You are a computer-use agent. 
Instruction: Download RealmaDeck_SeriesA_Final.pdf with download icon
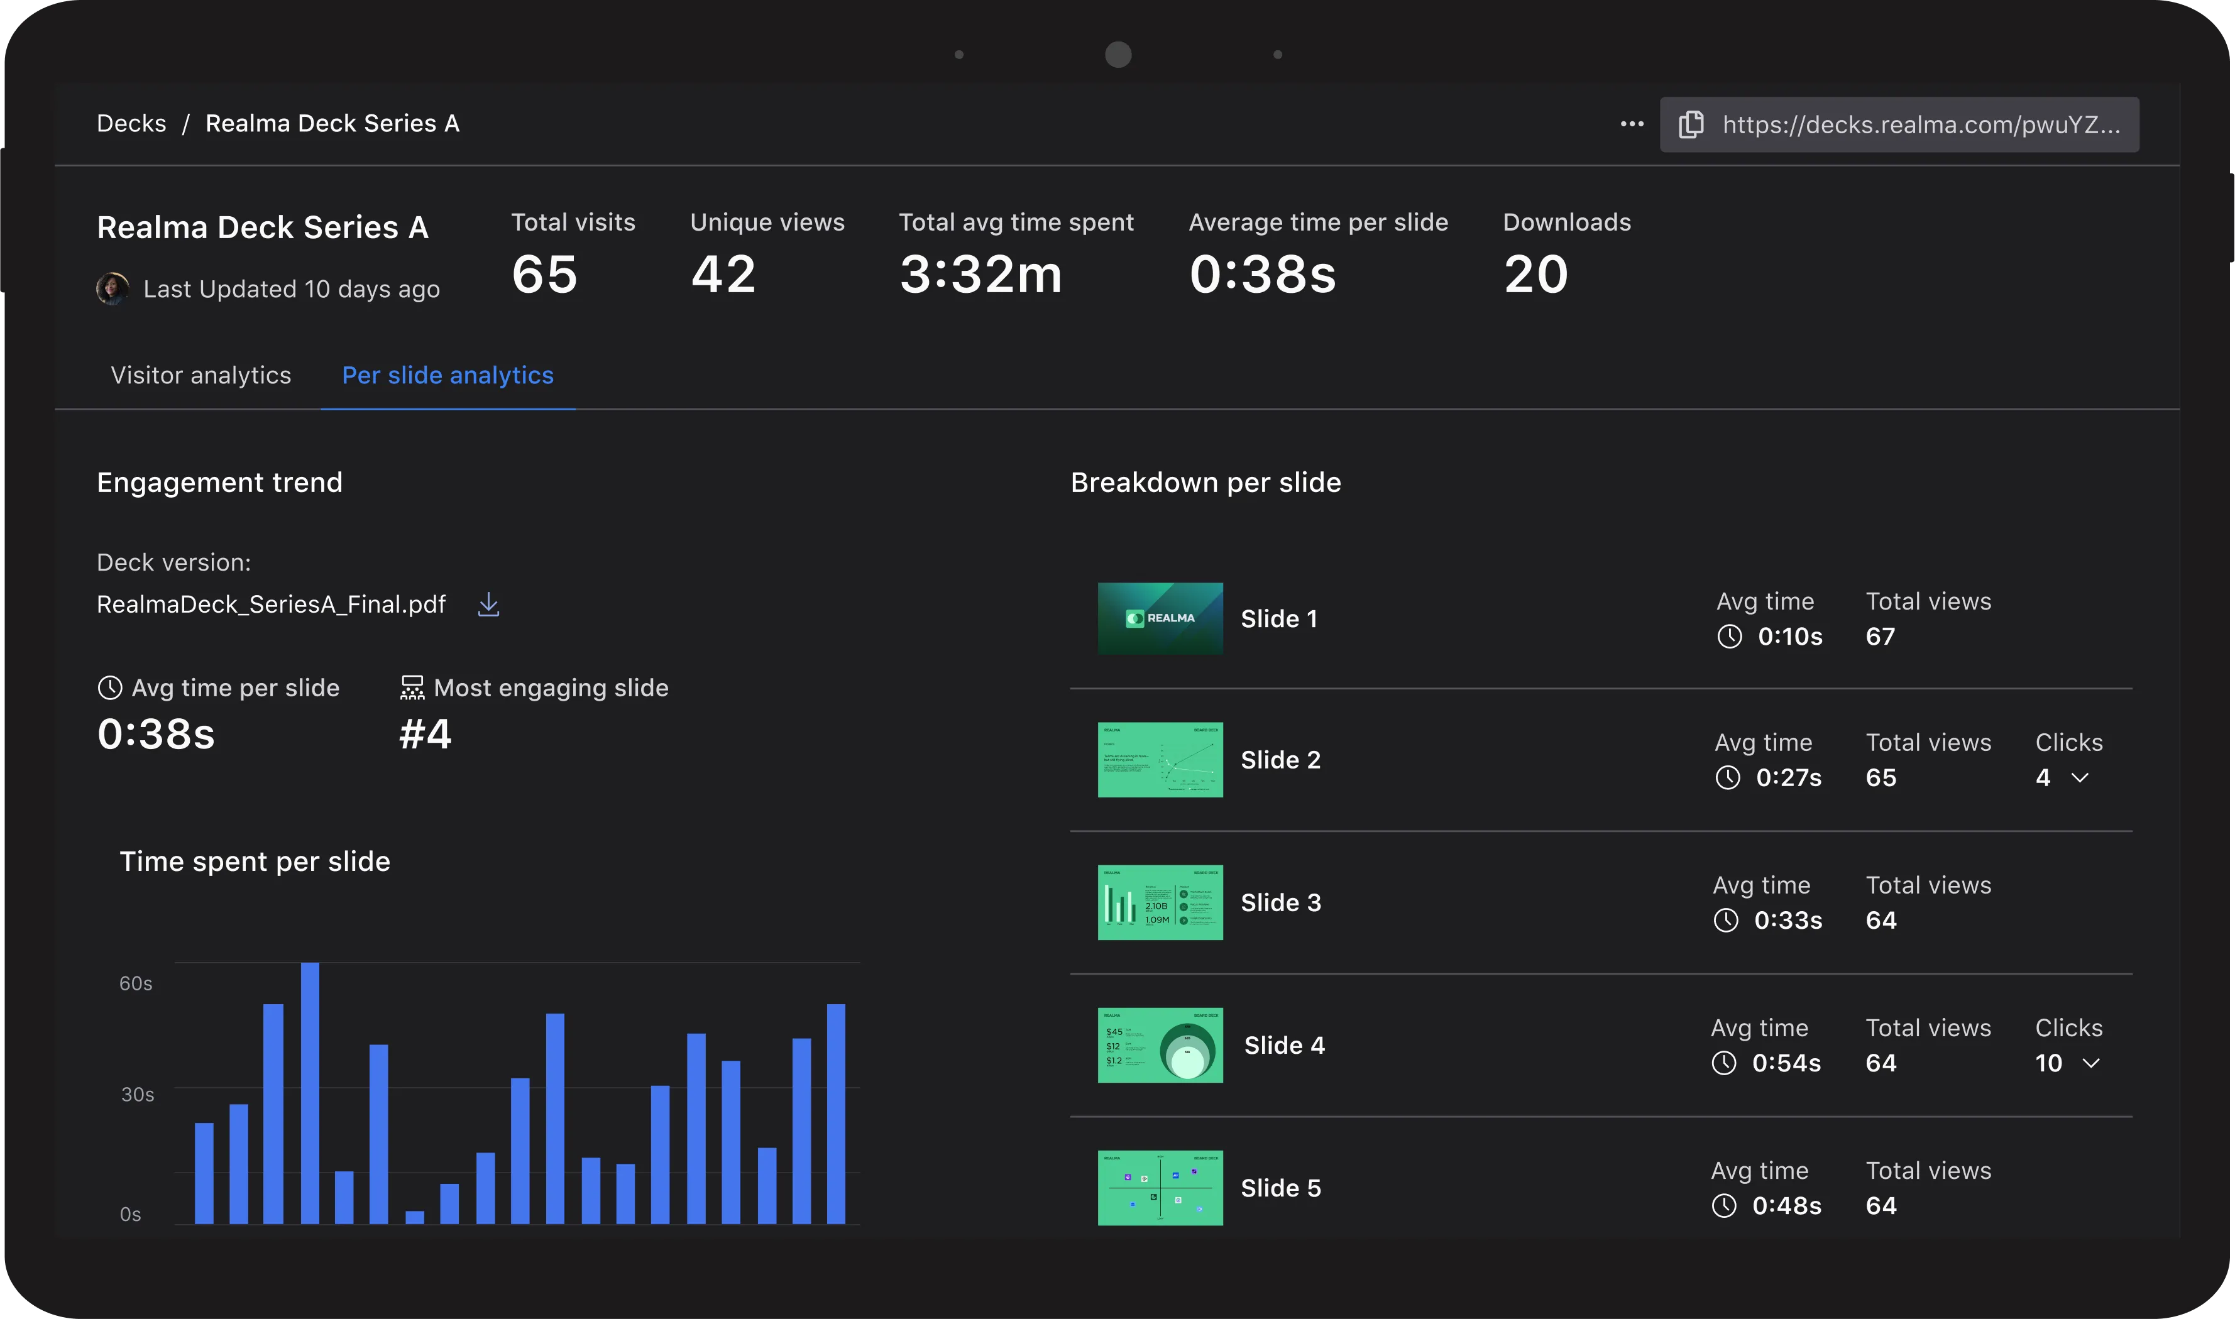[x=488, y=605]
